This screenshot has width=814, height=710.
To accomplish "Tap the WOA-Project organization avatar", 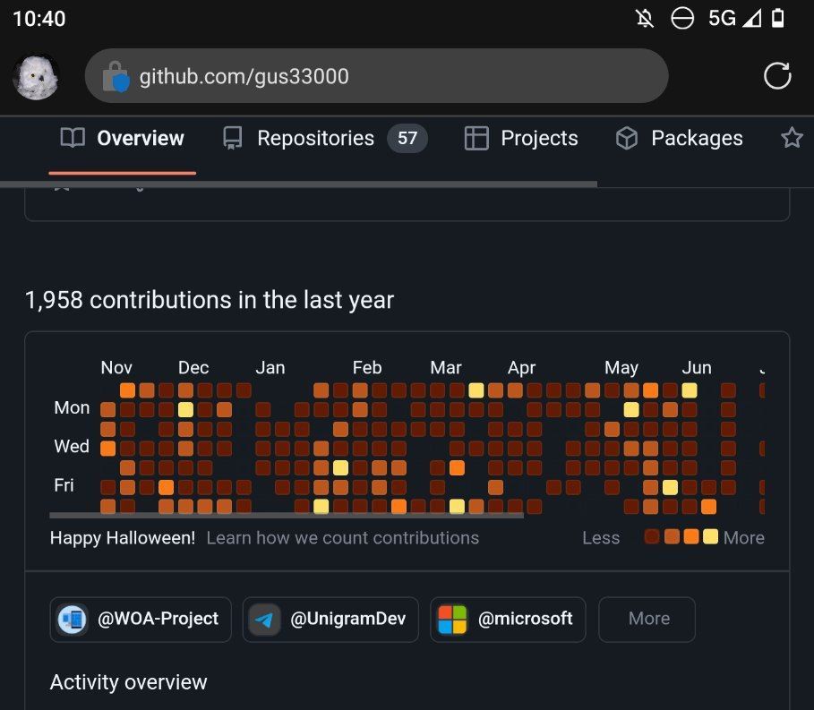I will tap(73, 620).
